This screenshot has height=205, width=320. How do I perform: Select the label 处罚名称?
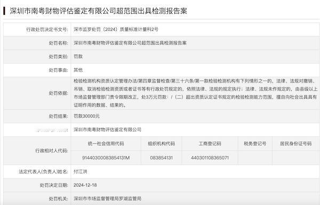58,43
